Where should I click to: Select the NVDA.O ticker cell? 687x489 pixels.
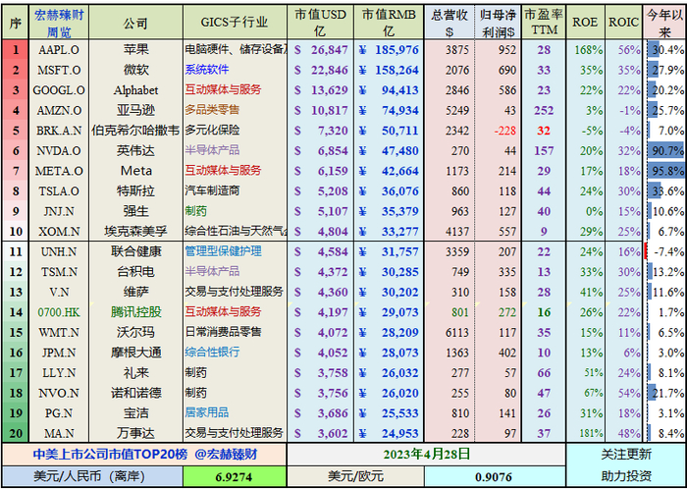(x=59, y=151)
